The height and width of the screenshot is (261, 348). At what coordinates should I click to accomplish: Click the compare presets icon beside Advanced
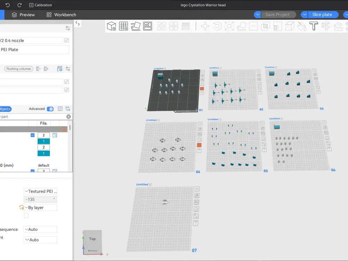(x=68, y=109)
